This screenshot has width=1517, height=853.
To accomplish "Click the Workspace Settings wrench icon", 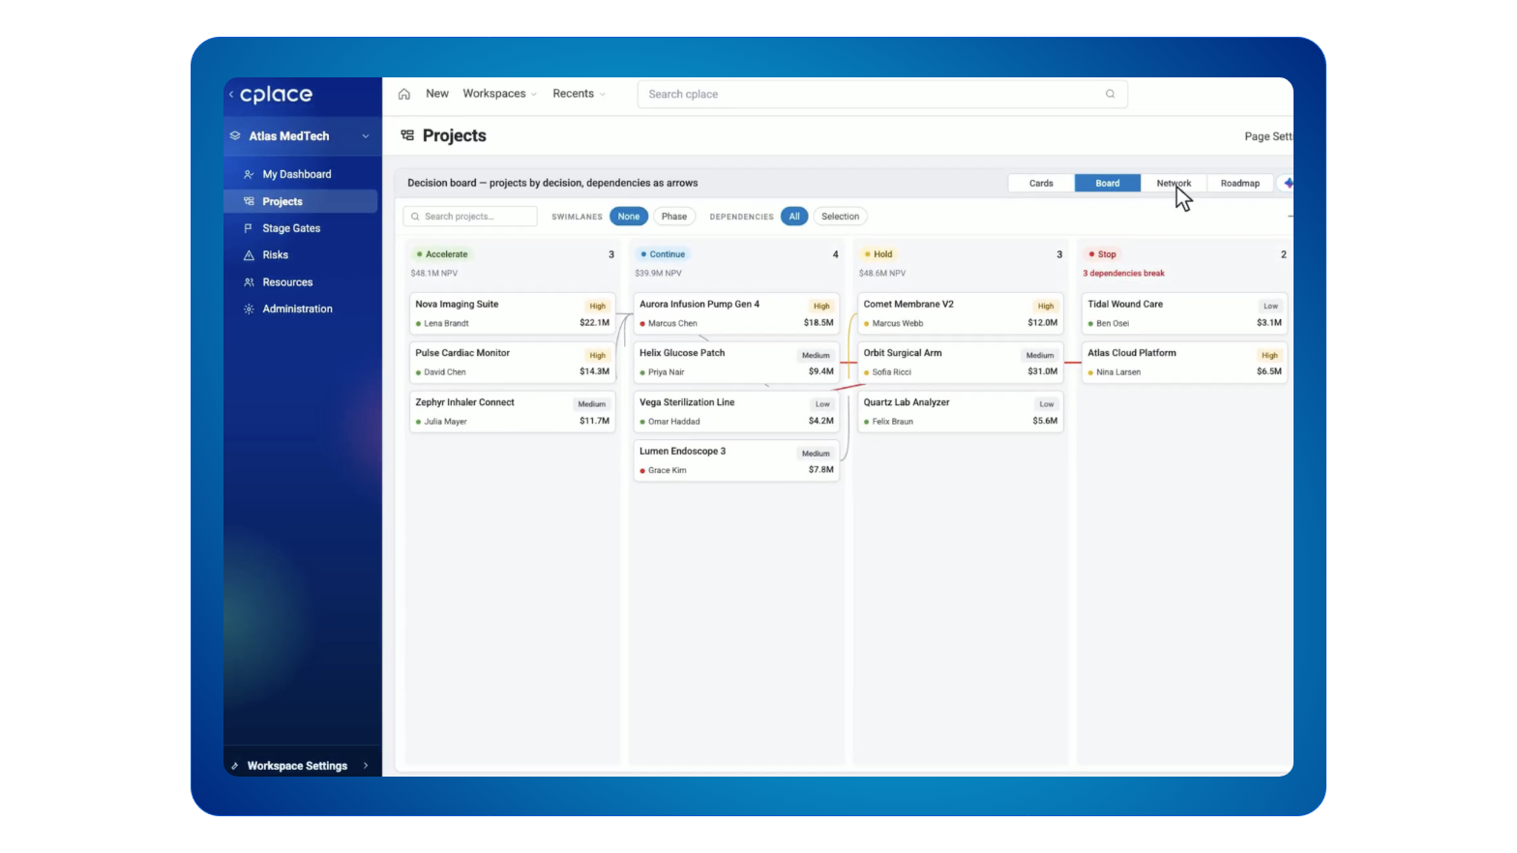I will click(x=235, y=766).
